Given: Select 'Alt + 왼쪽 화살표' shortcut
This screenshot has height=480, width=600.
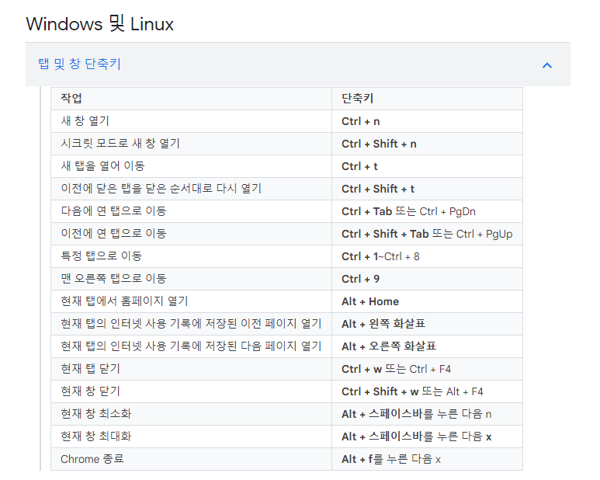Looking at the screenshot, I should 383,324.
